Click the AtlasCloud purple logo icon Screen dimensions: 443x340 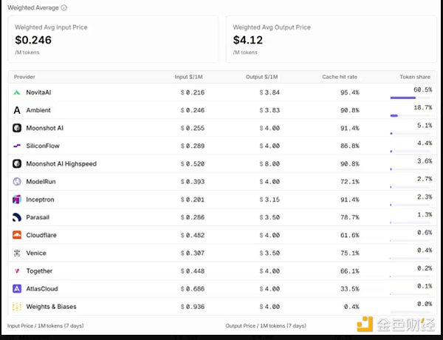17,288
